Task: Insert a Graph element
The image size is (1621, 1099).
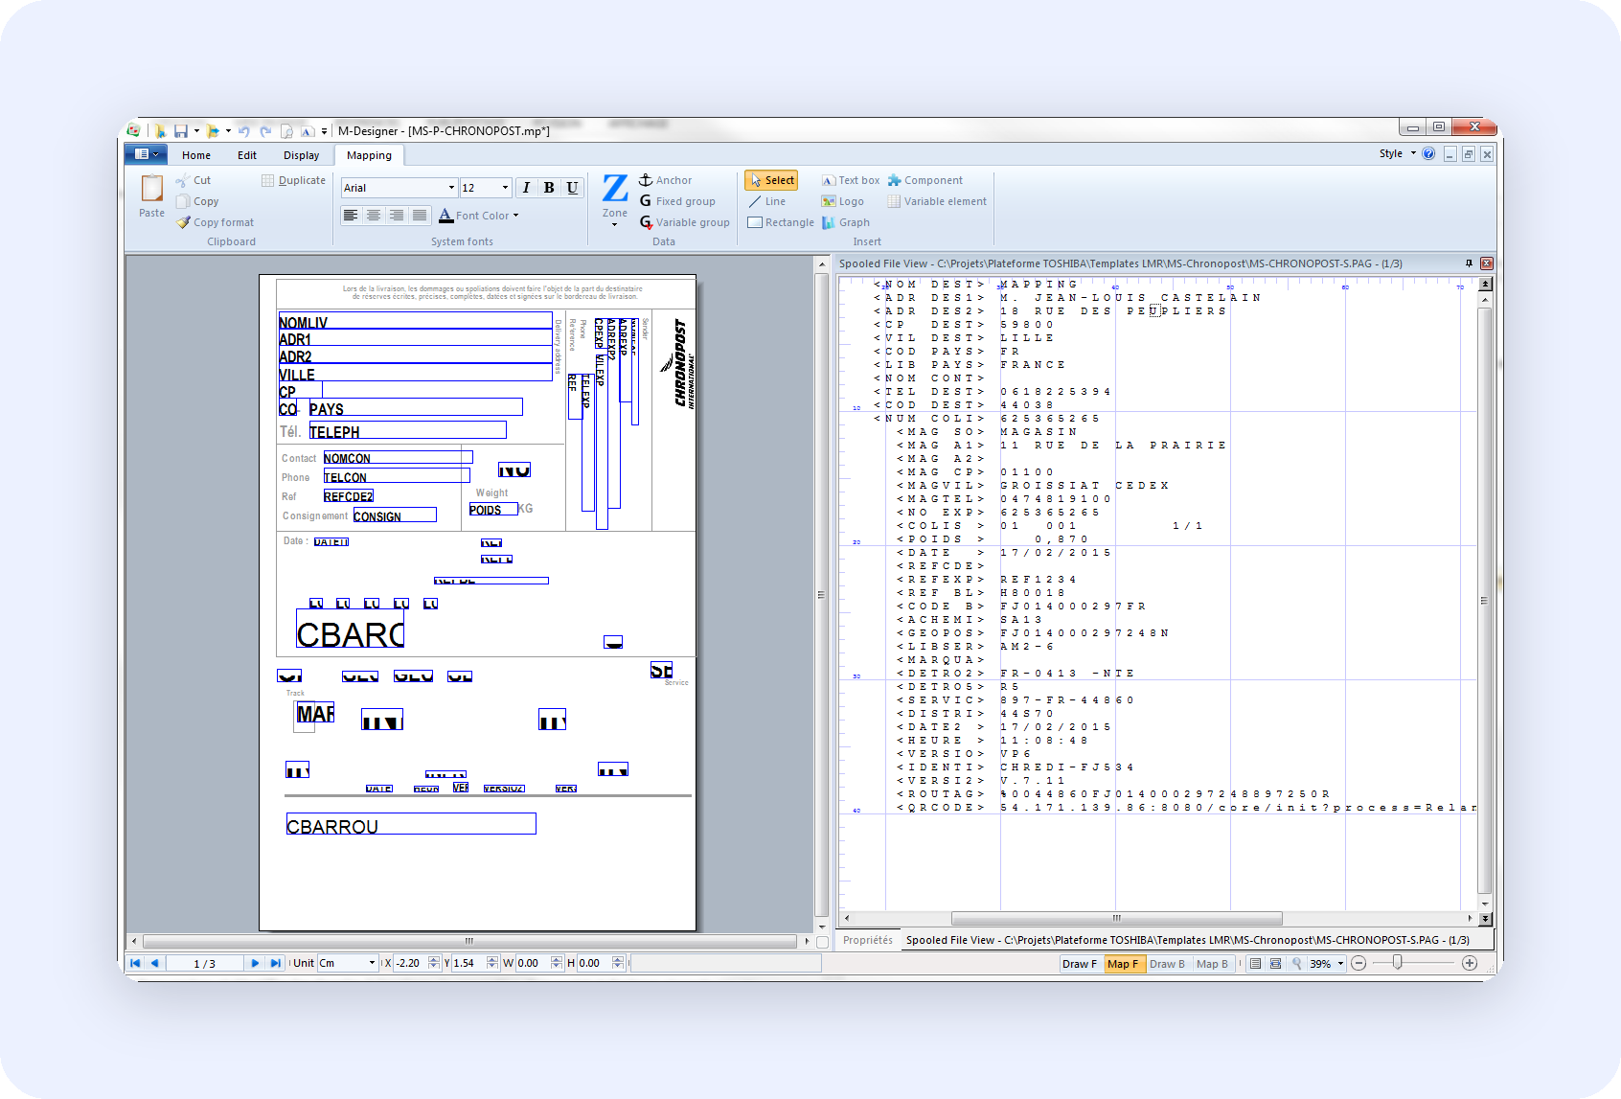Action: point(845,222)
